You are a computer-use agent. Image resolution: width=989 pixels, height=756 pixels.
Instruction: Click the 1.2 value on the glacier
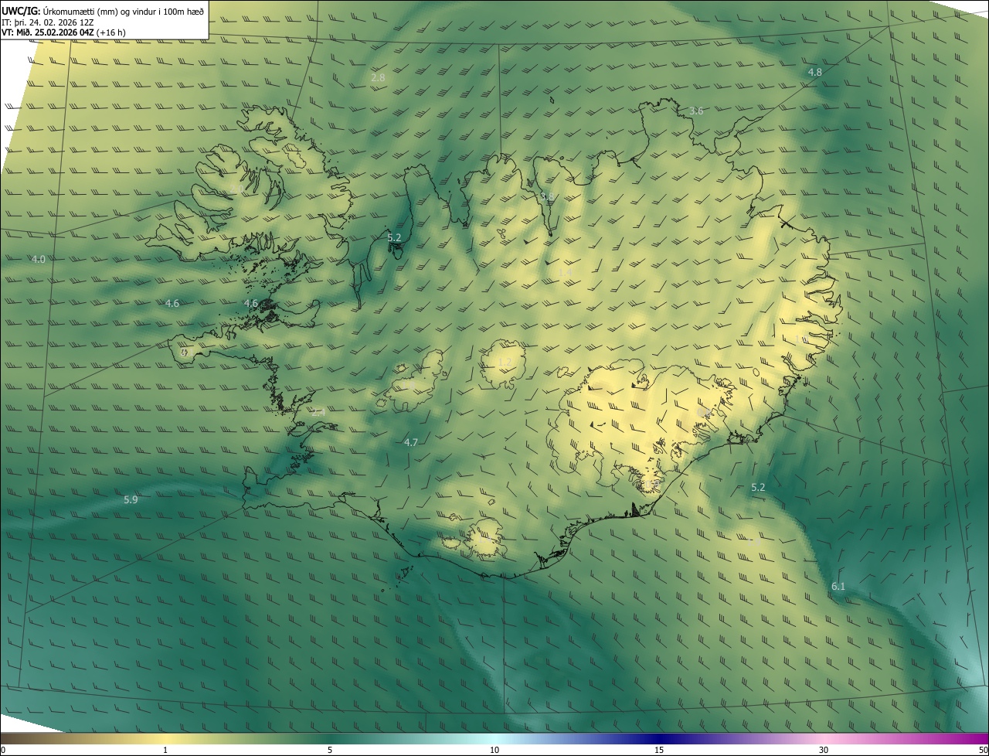pyautogui.click(x=505, y=362)
